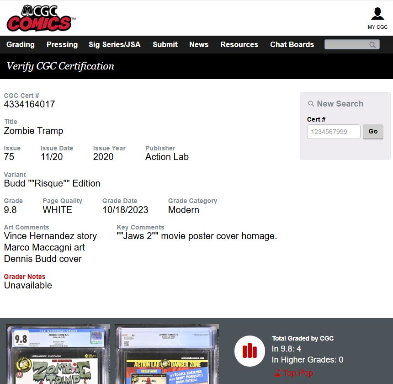
Task: Click the grade date 10/18/2023
Action: point(125,210)
